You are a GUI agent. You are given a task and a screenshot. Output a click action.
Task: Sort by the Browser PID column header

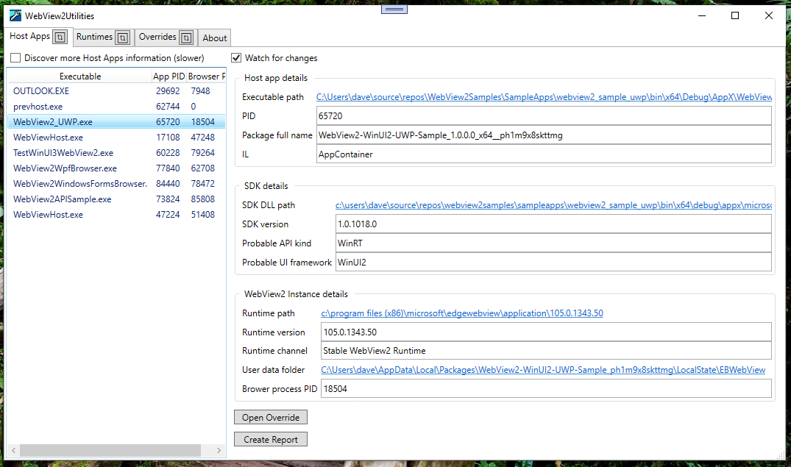click(x=206, y=76)
